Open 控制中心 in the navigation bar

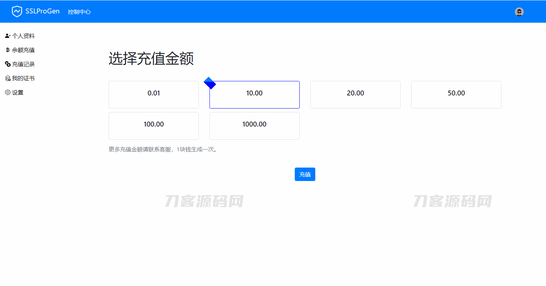79,11
